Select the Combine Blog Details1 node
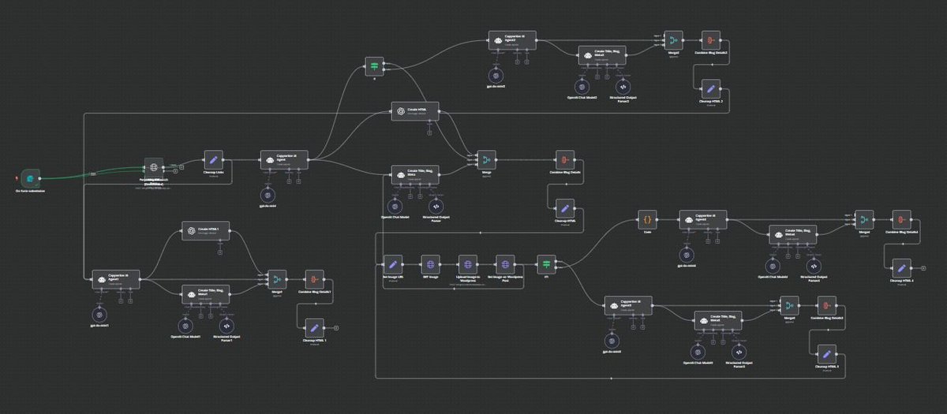947x414 pixels. click(314, 279)
